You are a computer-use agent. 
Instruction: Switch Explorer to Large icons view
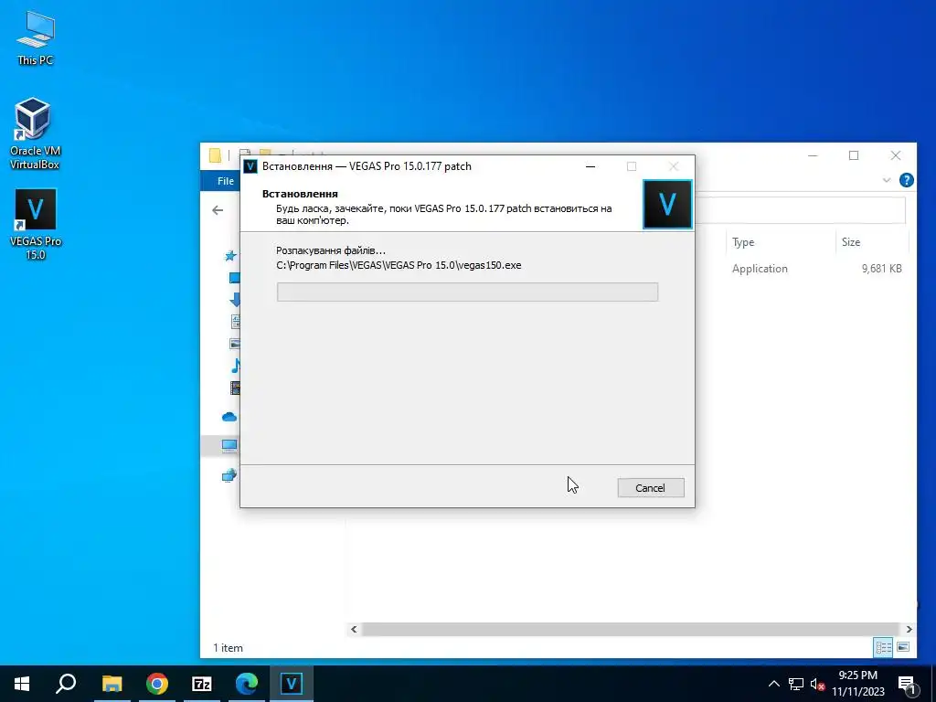click(903, 647)
